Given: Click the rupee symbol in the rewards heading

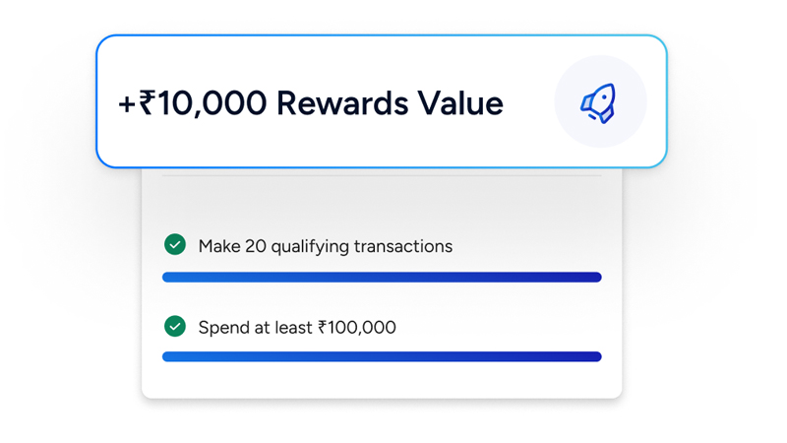Looking at the screenshot, I should pyautogui.click(x=147, y=102).
